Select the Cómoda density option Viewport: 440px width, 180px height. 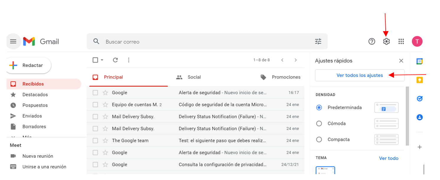click(x=319, y=124)
